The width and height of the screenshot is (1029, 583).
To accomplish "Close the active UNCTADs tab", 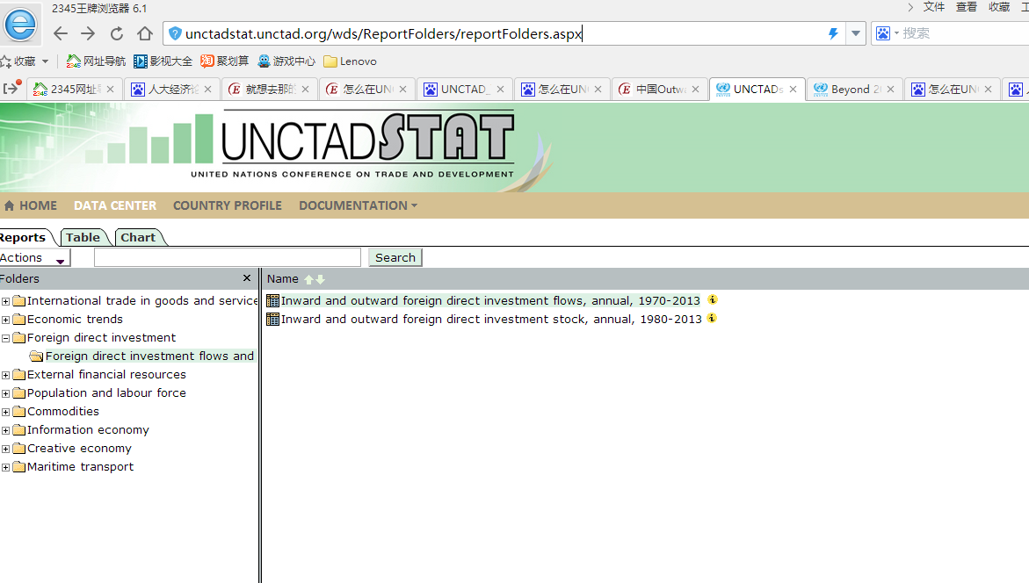I will point(793,90).
